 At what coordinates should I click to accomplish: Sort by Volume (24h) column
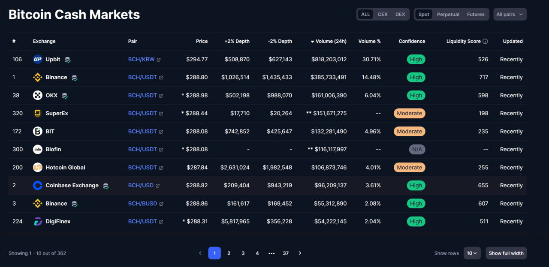329,42
